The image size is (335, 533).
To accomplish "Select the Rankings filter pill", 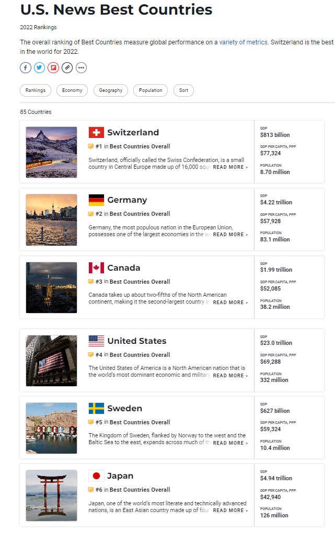I will coord(36,90).
